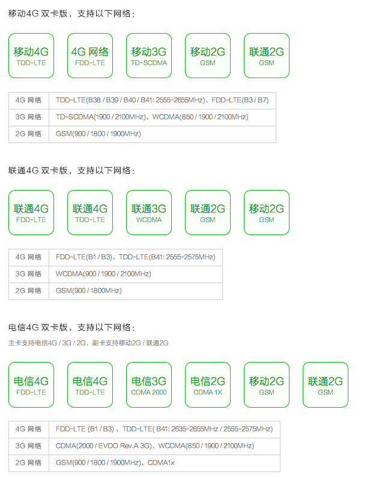This screenshot has width=367, height=478.
Task: Click the 电信3G CDMA 2000 badge
Action: (149, 385)
